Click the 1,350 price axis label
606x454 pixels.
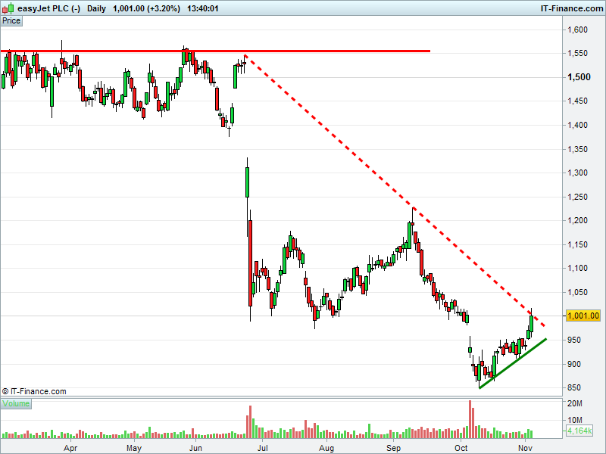(577, 149)
